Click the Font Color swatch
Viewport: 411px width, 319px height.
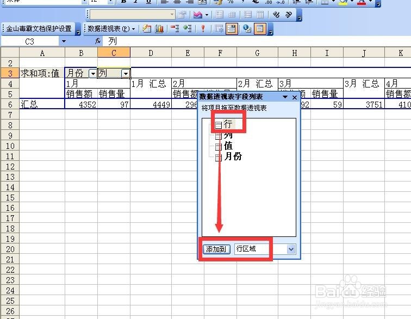click(x=362, y=2)
